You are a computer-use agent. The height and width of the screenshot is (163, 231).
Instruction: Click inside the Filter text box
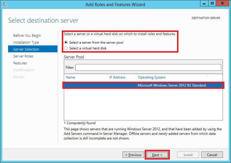coord(148,68)
